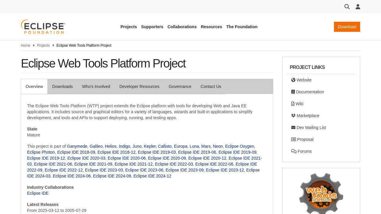Open the Galileo release link

click(96, 146)
